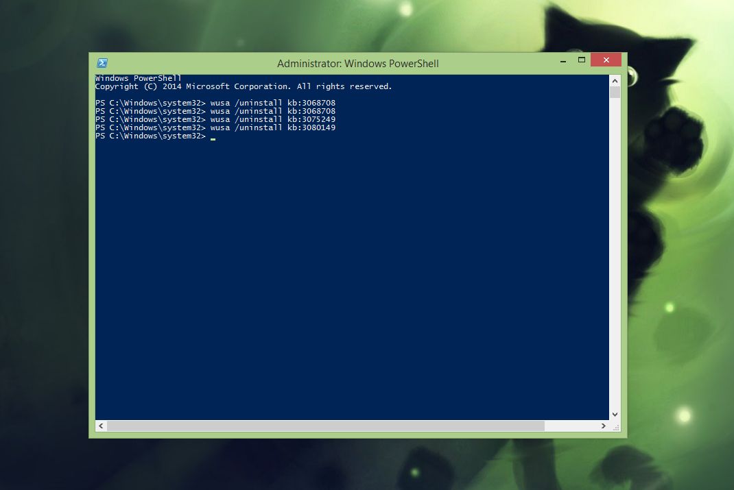Click the horizontal scrollbar right arrow
The image size is (734, 490).
pyautogui.click(x=604, y=426)
